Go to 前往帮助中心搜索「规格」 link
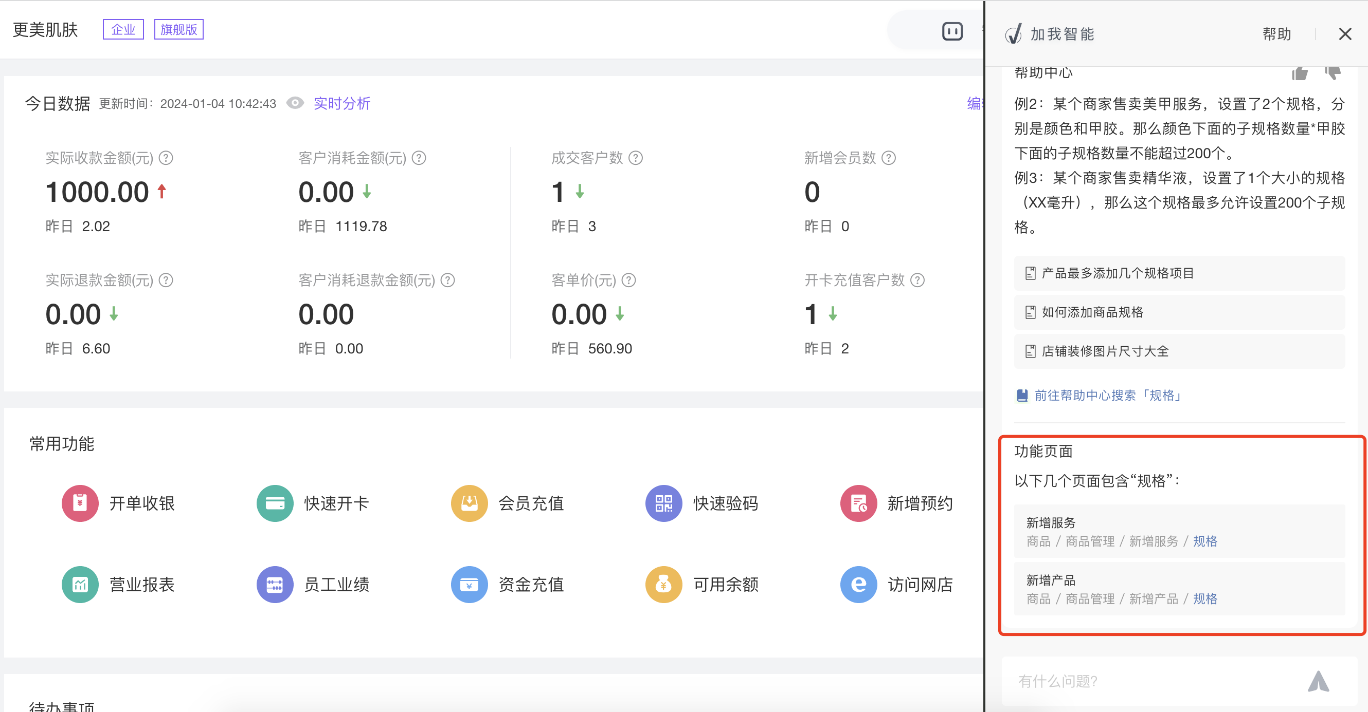1368x712 pixels. (1098, 395)
